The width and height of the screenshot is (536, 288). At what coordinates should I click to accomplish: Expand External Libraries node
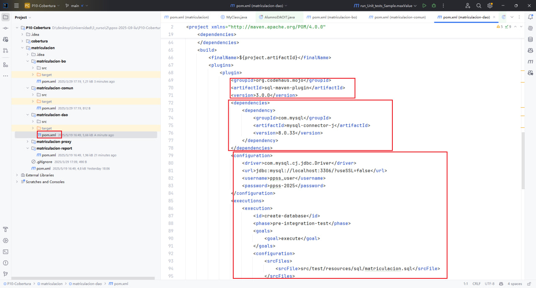point(17,175)
